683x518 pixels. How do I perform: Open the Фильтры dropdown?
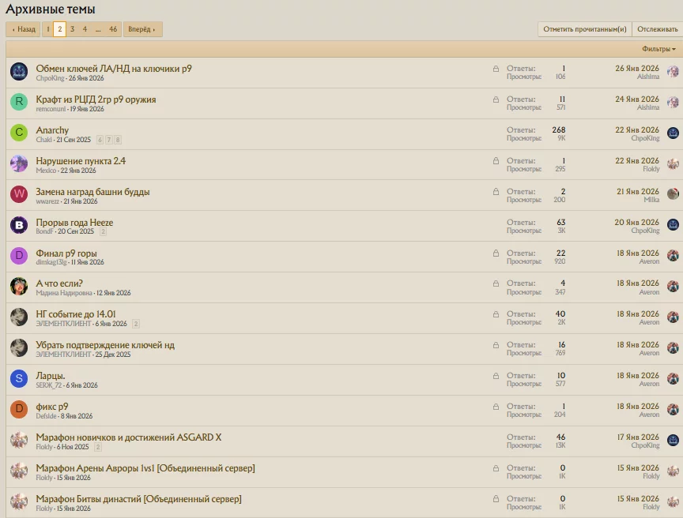click(658, 49)
